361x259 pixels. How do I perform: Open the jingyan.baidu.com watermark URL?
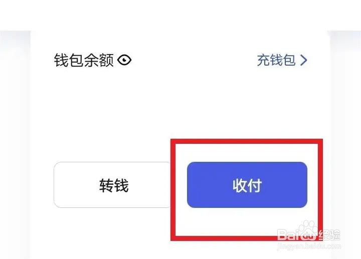click(x=309, y=246)
